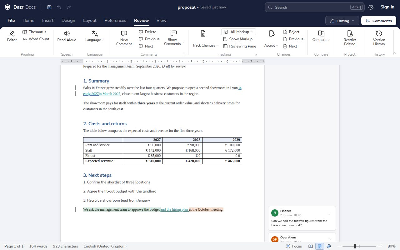Start Read Aloud speech
This screenshot has height=250, width=400.
[67, 36]
